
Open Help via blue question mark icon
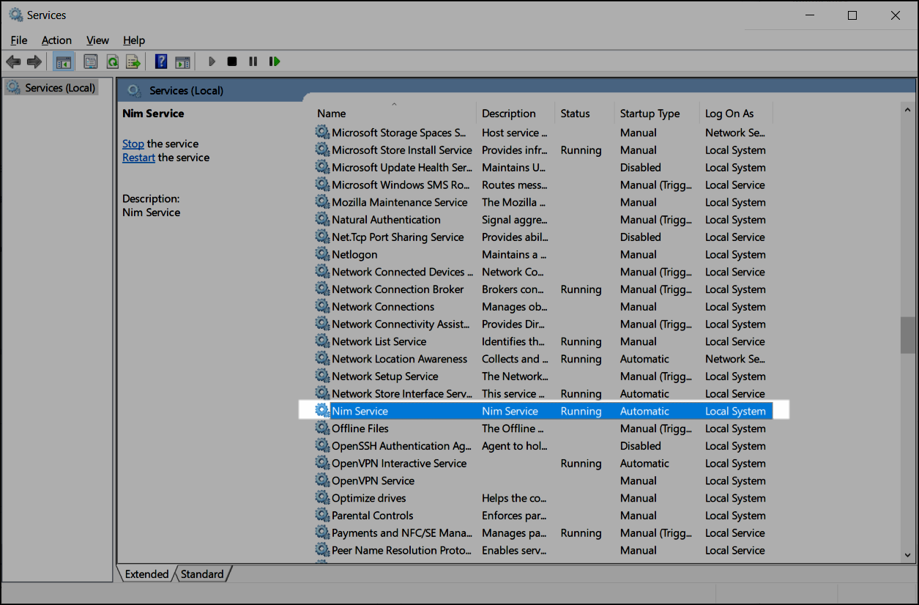click(161, 62)
